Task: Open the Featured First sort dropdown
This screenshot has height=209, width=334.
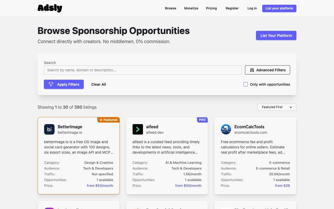Action: (277, 107)
